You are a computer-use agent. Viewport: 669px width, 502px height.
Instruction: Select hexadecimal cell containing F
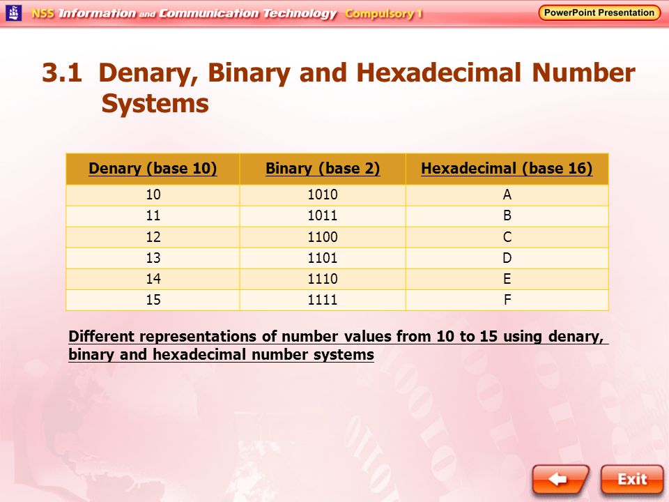[507, 300]
